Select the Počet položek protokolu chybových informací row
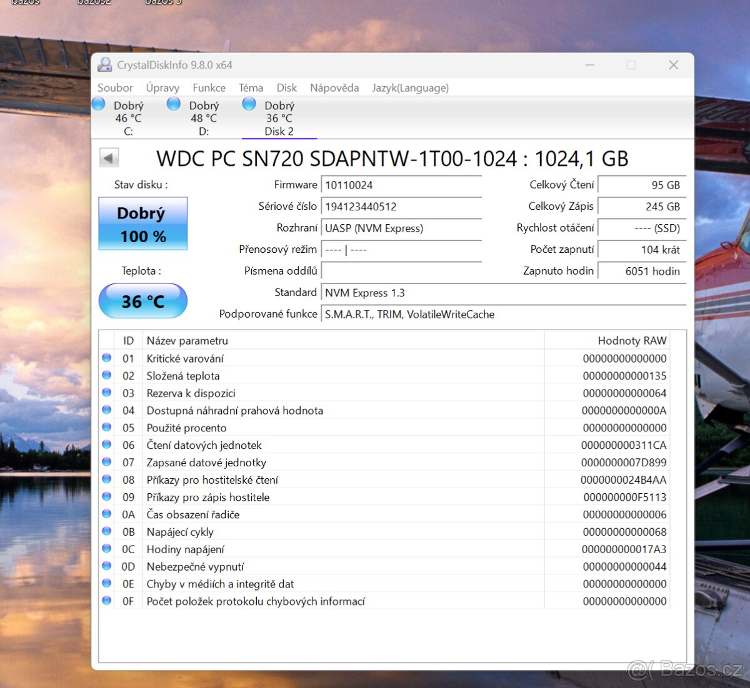Screen dimensions: 750x688 point(384,601)
